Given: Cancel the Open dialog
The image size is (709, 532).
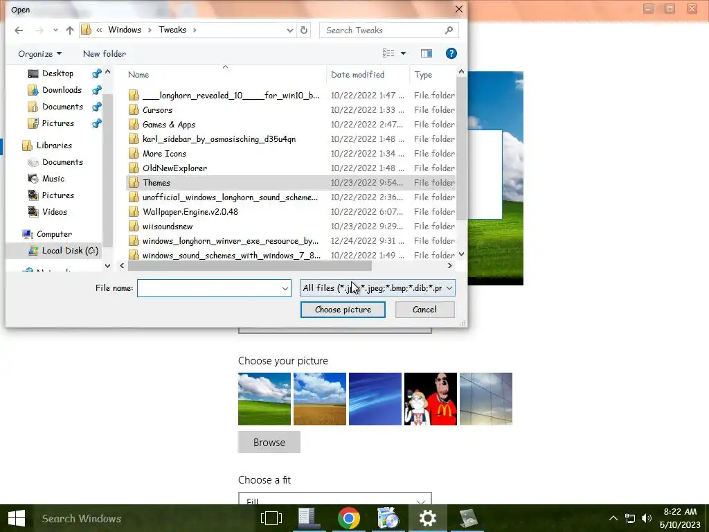Looking at the screenshot, I should pos(424,310).
